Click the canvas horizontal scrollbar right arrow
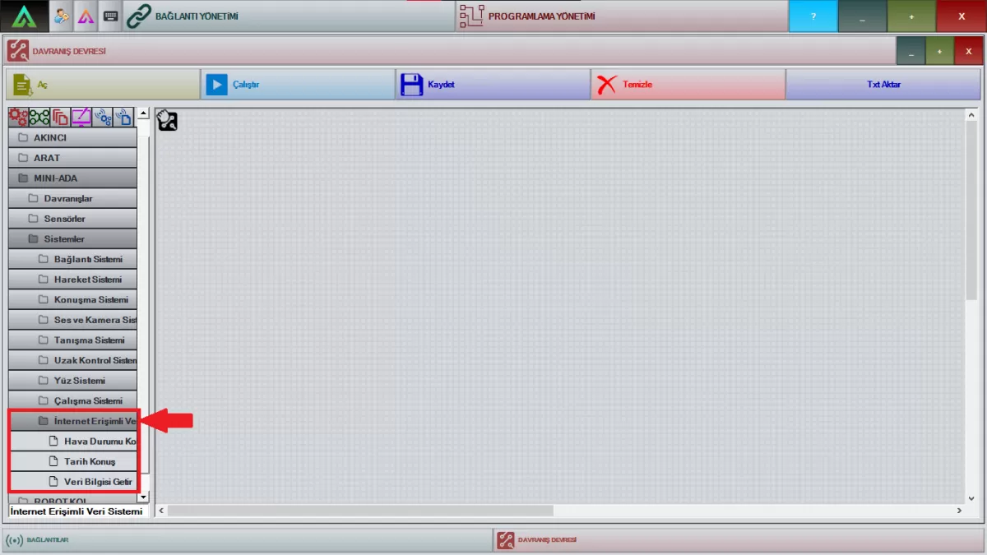The image size is (987, 555). tap(959, 511)
